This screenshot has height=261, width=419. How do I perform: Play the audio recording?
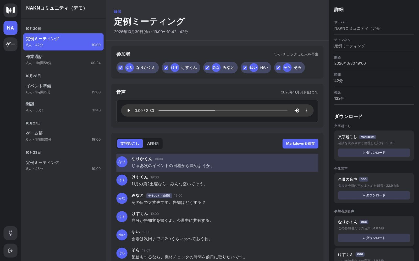click(129, 111)
